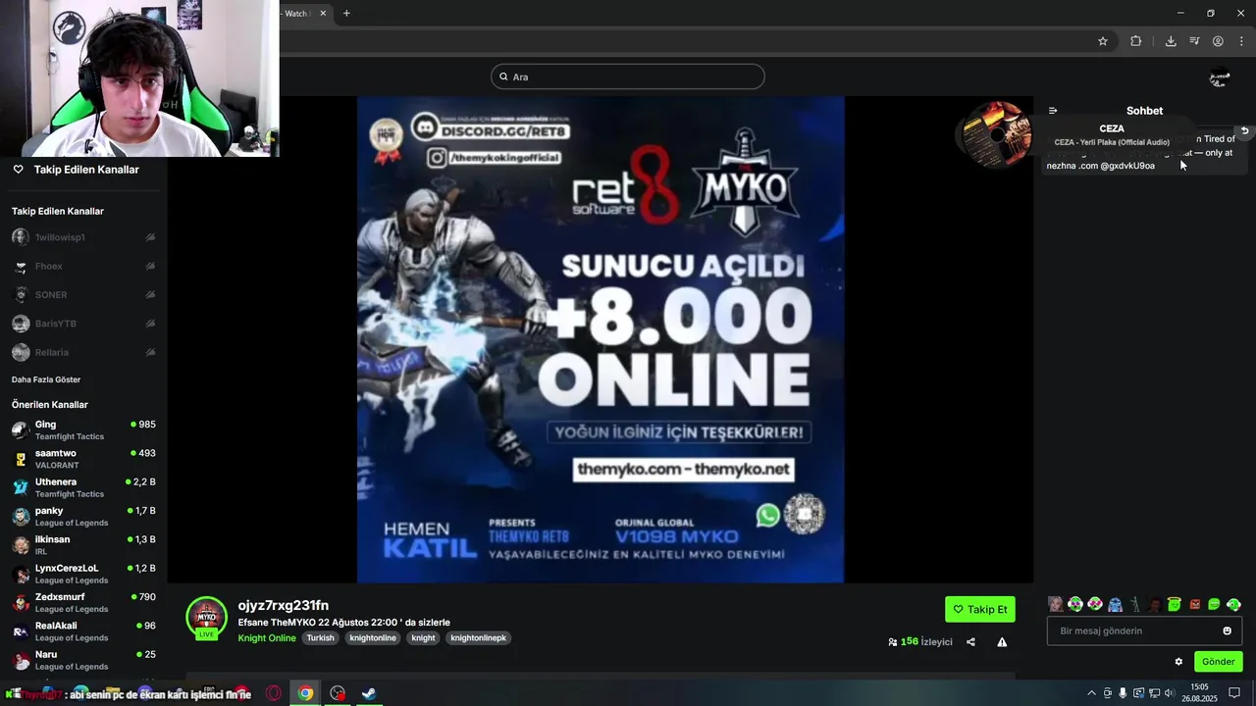Click the Gönder send button
The height and width of the screenshot is (706, 1256).
(x=1218, y=662)
